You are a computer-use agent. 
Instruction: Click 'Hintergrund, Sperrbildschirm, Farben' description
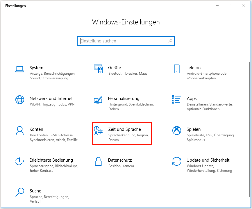coord(131,107)
